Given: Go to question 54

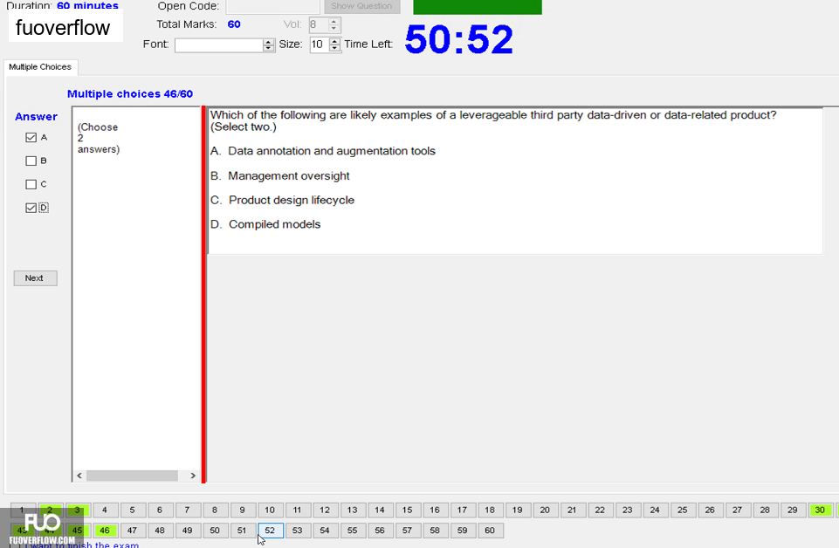Looking at the screenshot, I should click(x=325, y=531).
